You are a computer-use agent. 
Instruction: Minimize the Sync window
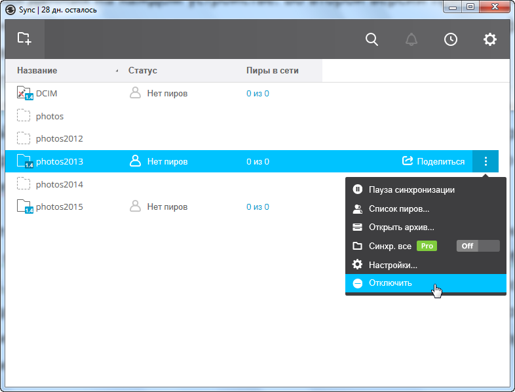[x=453, y=7]
